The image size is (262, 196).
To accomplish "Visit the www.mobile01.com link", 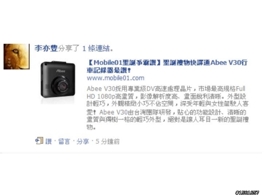I will click(115, 78).
